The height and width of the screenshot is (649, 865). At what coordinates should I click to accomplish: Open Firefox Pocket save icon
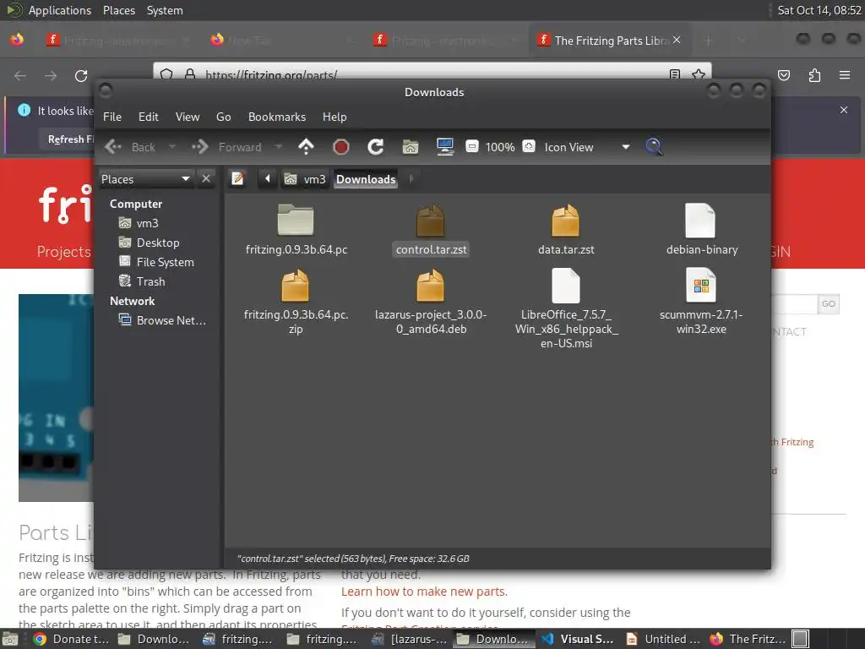784,75
